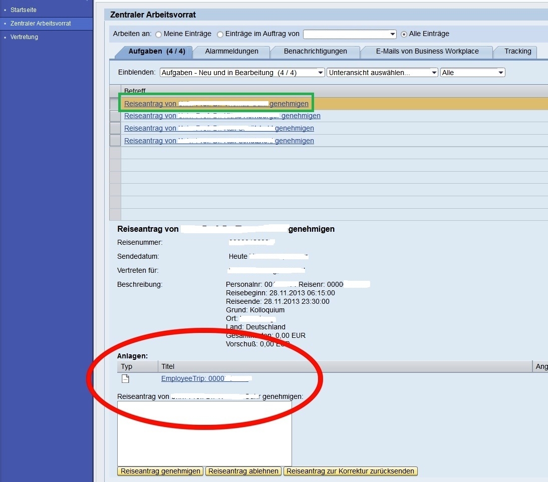Open the Einträge im Auftrag von dropdown
Image resolution: width=548 pixels, height=482 pixels.
pos(392,34)
